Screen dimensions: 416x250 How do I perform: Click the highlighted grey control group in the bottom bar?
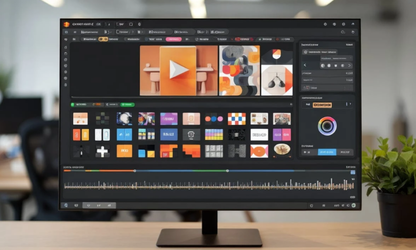99,205
